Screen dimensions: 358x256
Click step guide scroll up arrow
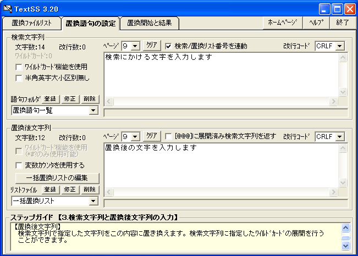345,227
